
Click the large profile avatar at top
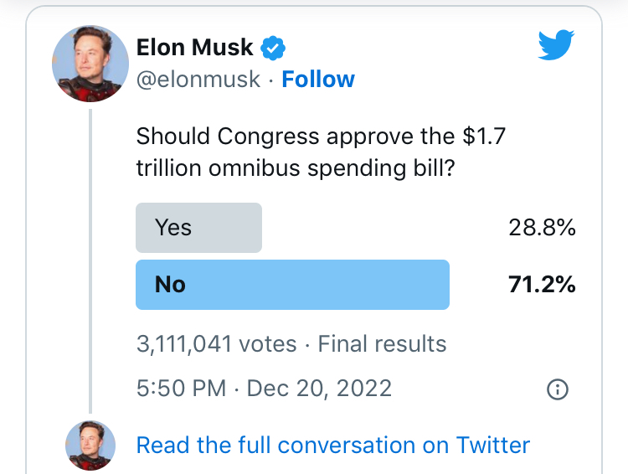[90, 64]
